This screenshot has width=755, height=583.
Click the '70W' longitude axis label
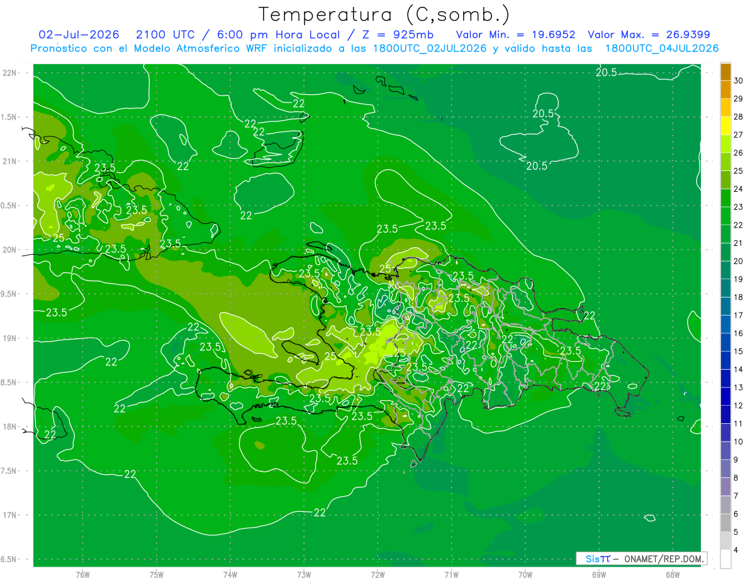[525, 575]
